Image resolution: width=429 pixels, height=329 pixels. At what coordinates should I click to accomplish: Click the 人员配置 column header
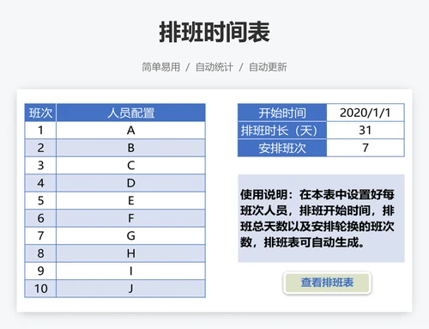tap(130, 113)
